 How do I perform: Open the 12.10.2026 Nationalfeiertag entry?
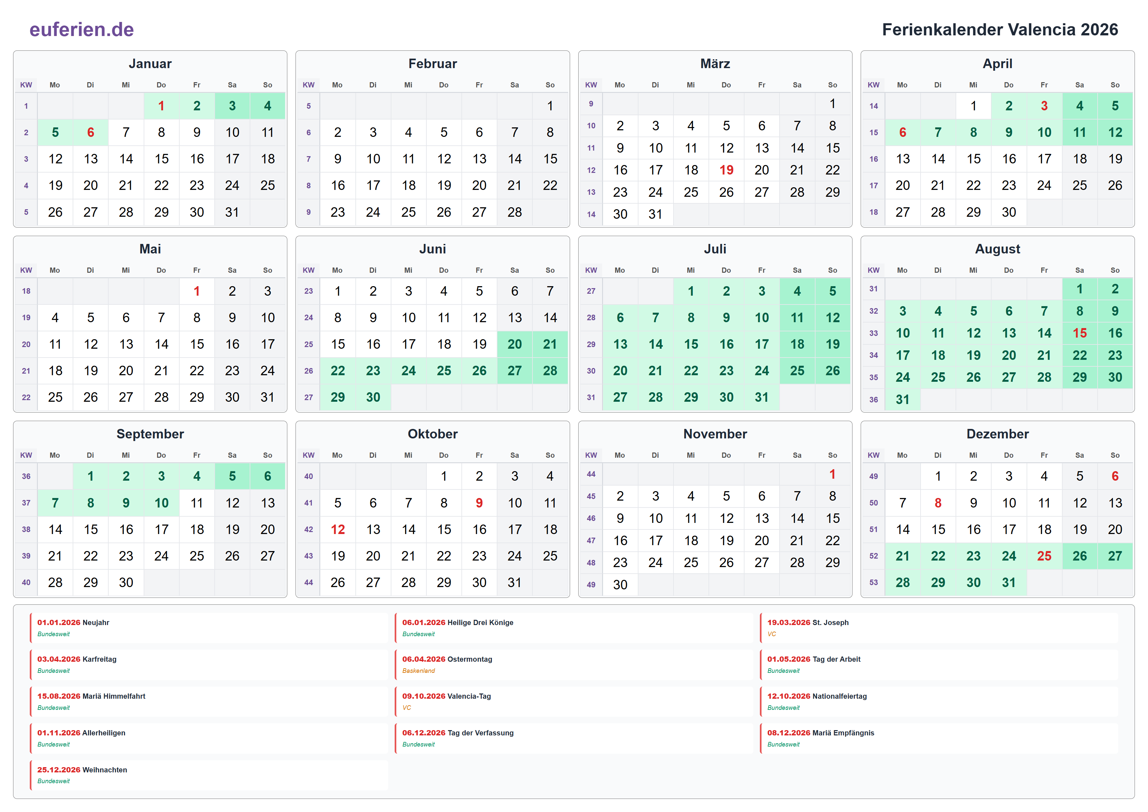[x=939, y=701]
